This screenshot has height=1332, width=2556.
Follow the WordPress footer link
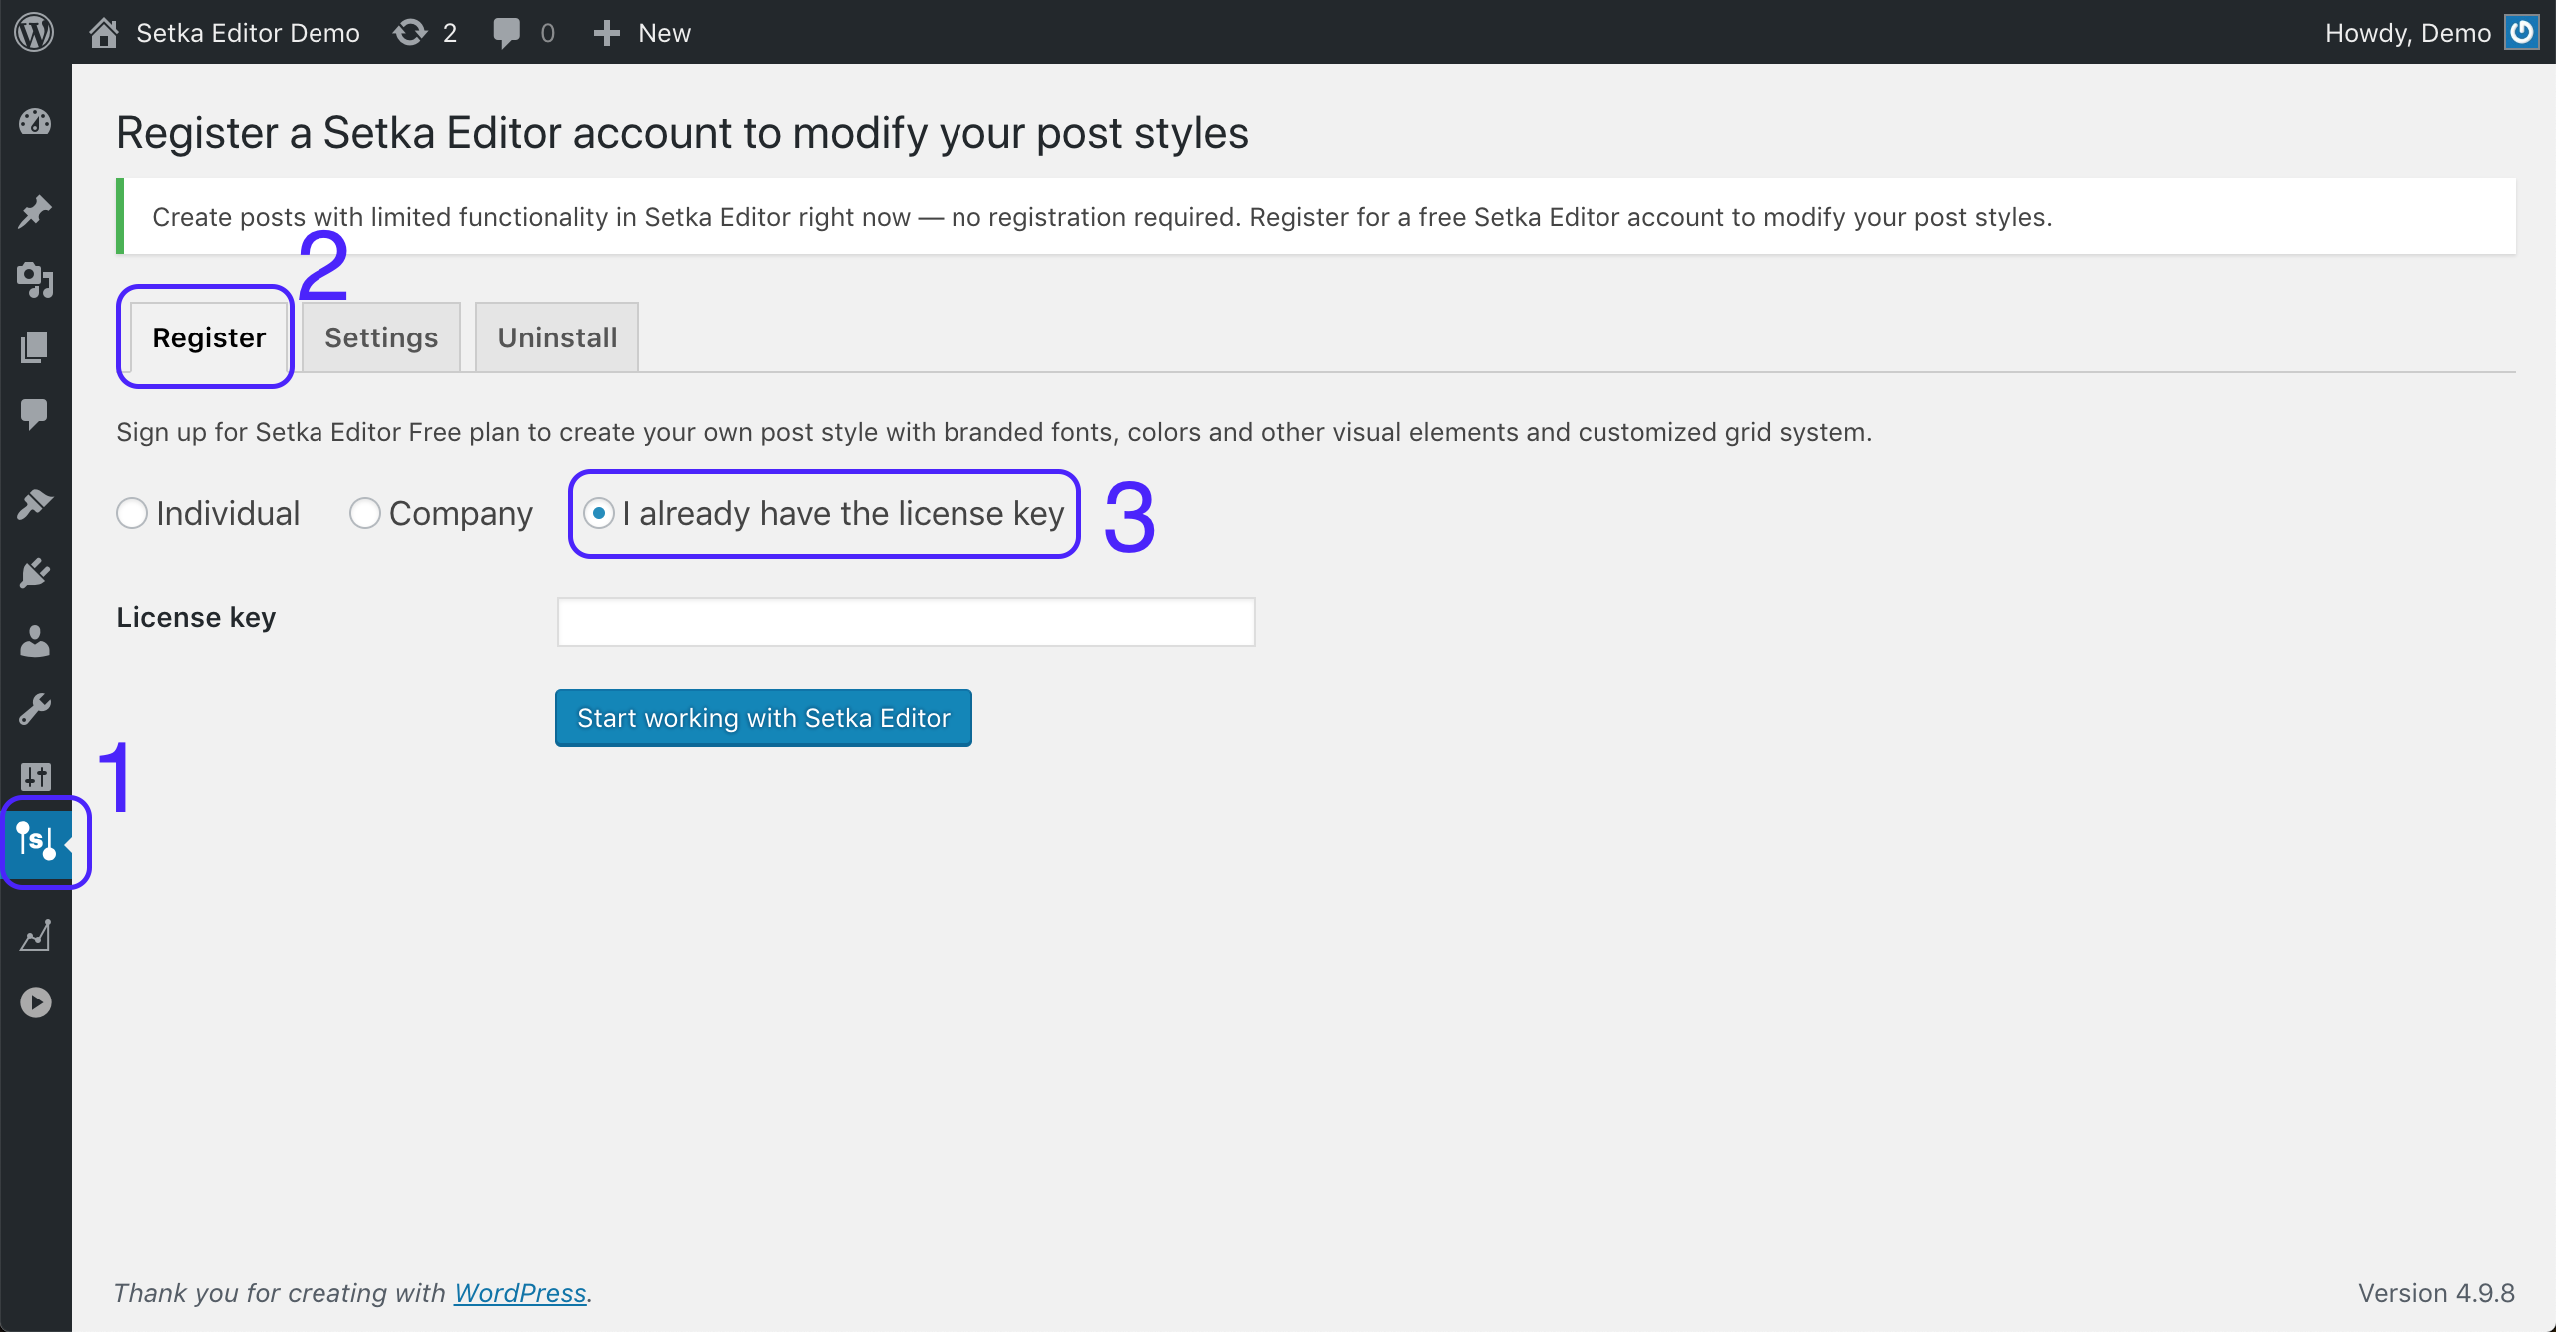tap(520, 1293)
